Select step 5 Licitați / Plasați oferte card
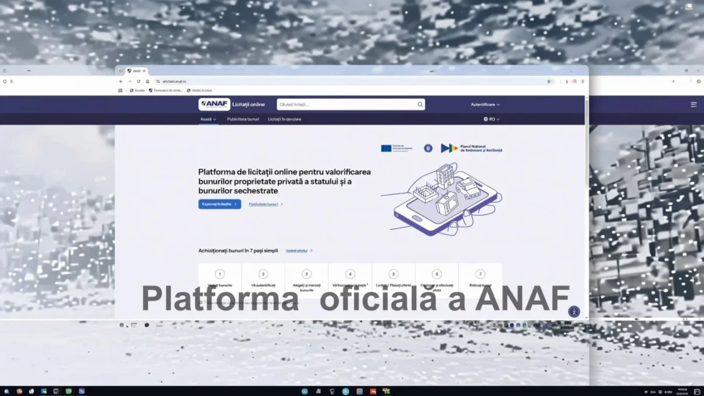704x396 pixels. pos(394,280)
